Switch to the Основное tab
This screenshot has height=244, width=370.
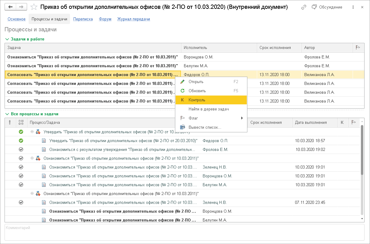(x=16, y=19)
